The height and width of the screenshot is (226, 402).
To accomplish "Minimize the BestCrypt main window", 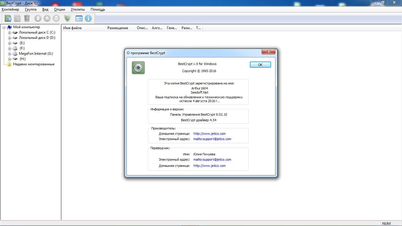I will [x=375, y=3].
